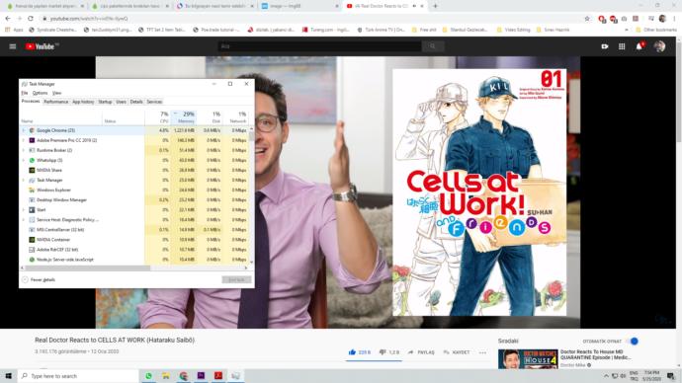Open the Other bookmarks folder
The image size is (682, 383).
656,30
